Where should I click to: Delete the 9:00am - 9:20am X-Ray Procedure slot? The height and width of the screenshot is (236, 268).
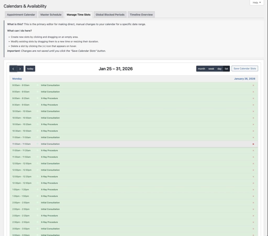coord(253,98)
